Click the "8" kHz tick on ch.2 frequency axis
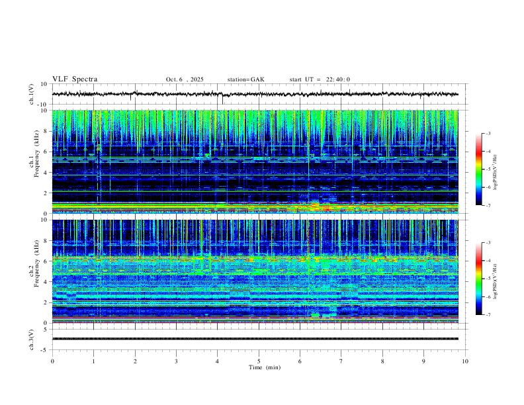 (46, 241)
